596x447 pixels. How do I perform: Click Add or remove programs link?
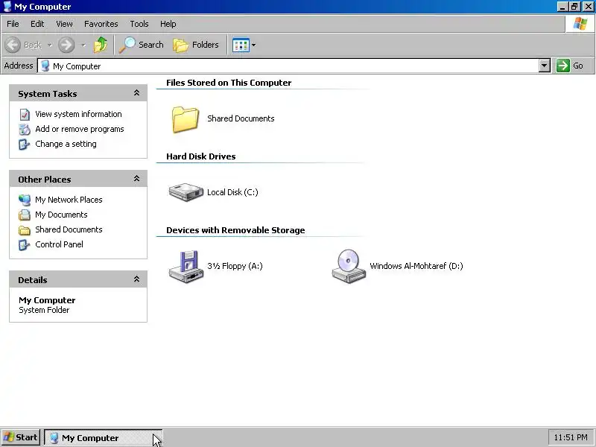click(x=80, y=129)
